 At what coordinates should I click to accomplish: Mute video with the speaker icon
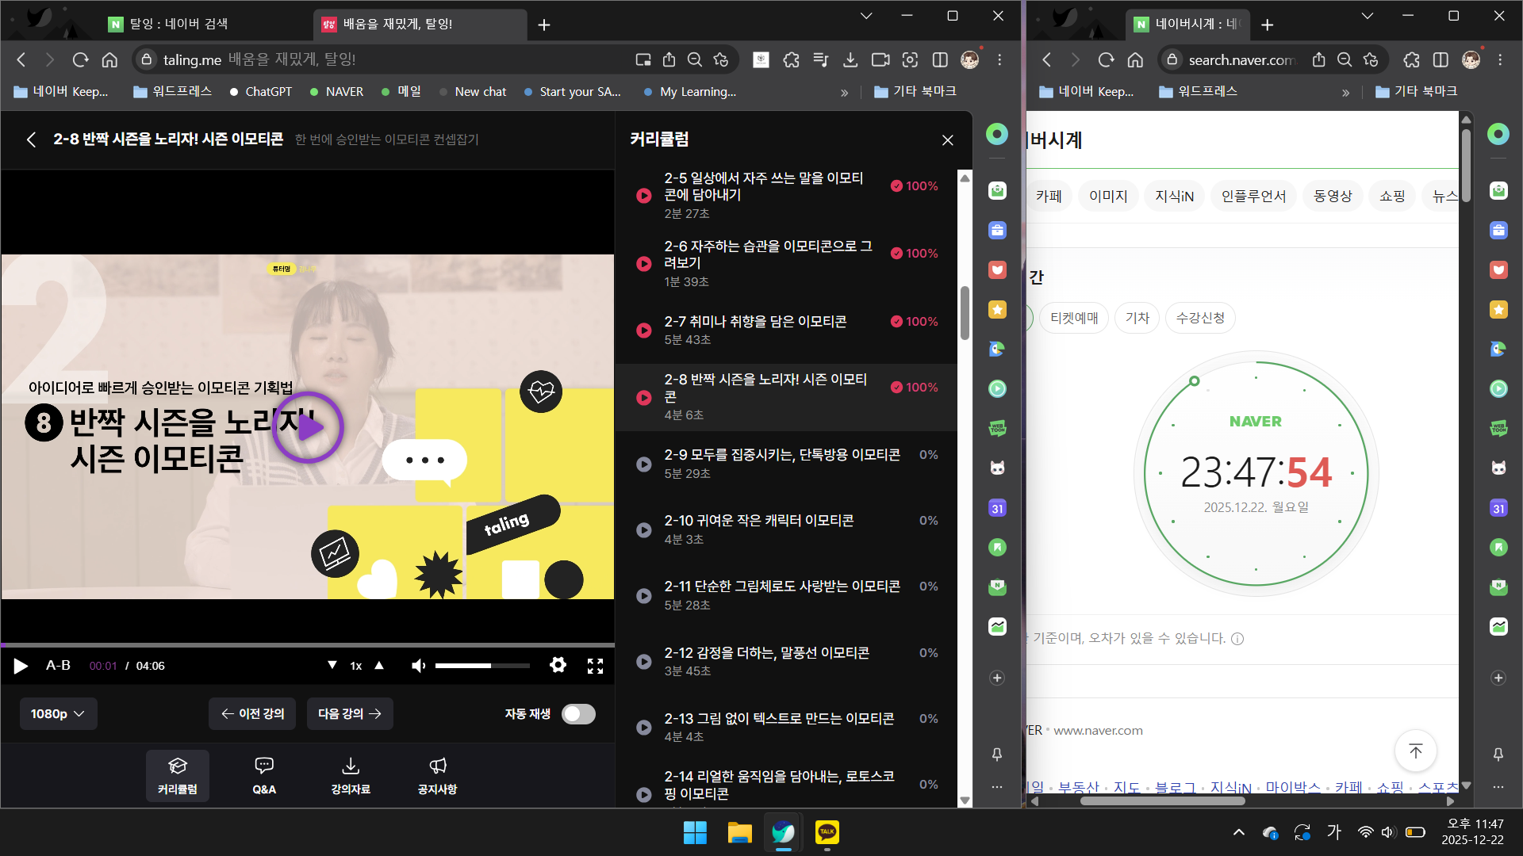tap(418, 666)
